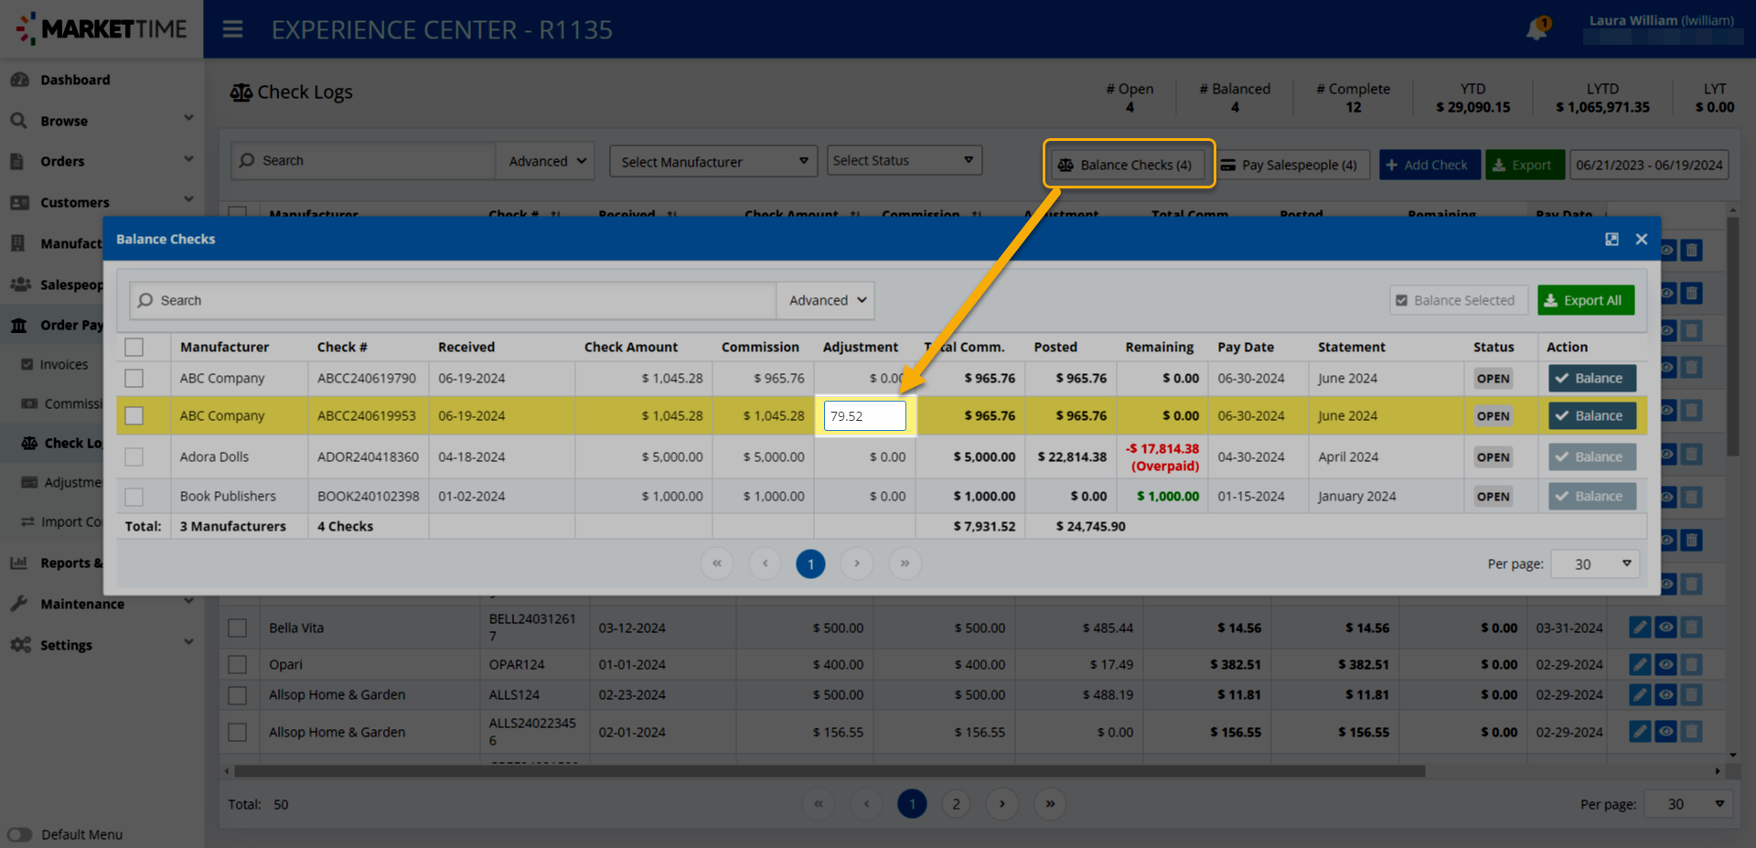Expand the Browse sidebar section
The image size is (1756, 848).
[x=102, y=121]
